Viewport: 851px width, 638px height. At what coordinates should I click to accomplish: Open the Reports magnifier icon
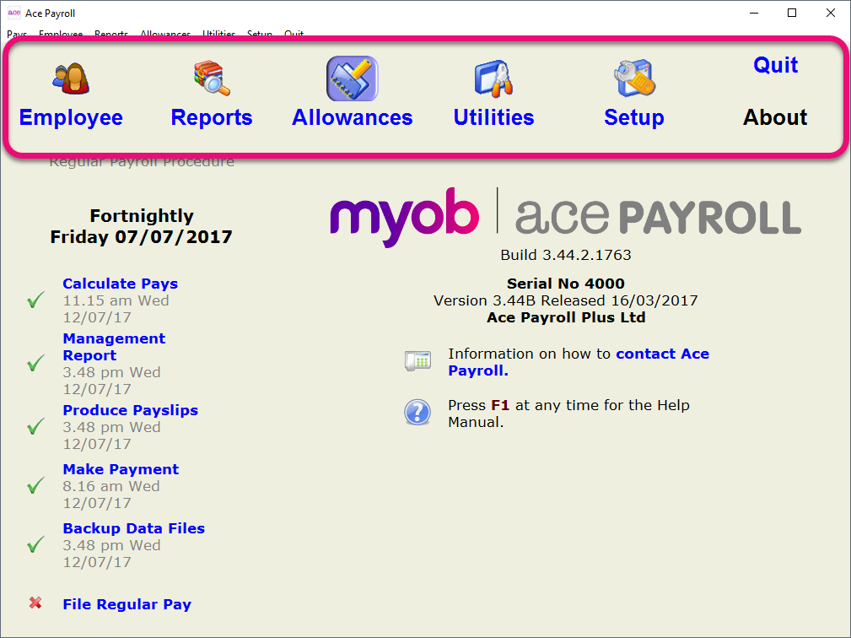212,78
